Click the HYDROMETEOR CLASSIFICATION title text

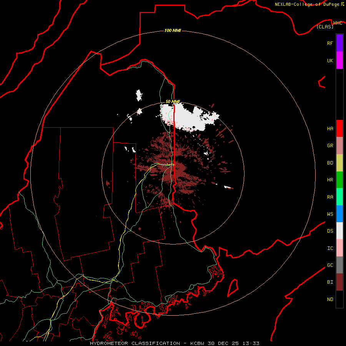135,343
